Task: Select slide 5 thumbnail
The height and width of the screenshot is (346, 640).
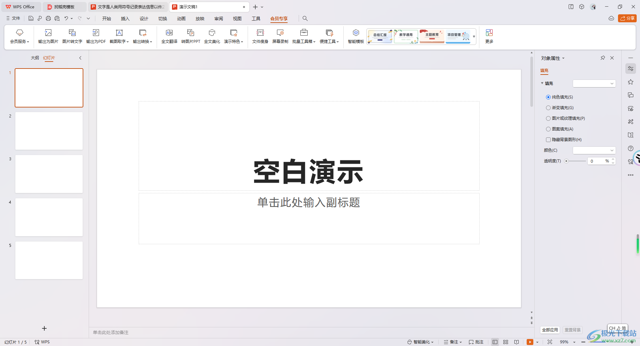Action: pos(49,260)
